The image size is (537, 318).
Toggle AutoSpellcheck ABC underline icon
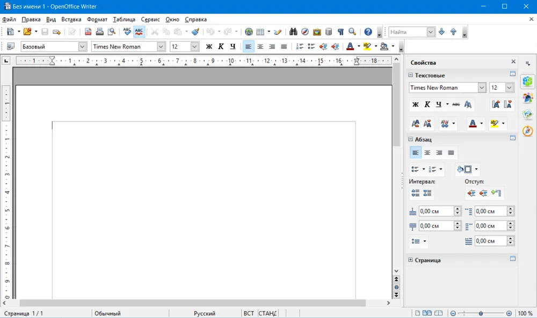pos(139,32)
